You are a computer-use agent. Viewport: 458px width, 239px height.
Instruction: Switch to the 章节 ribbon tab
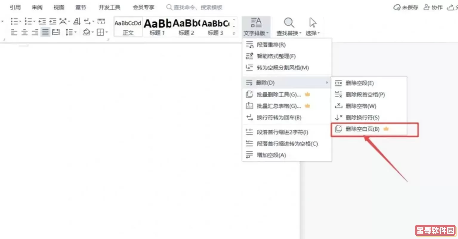(x=81, y=7)
